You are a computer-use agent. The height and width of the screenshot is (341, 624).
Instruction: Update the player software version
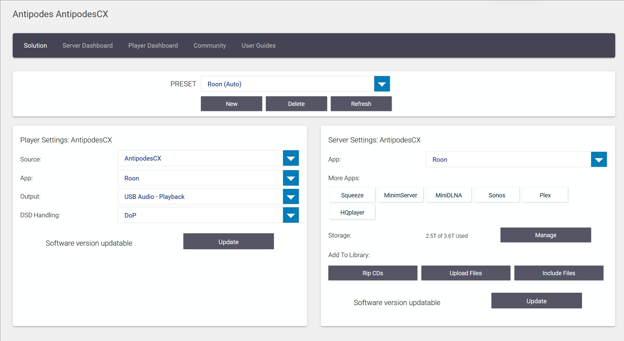coord(228,242)
